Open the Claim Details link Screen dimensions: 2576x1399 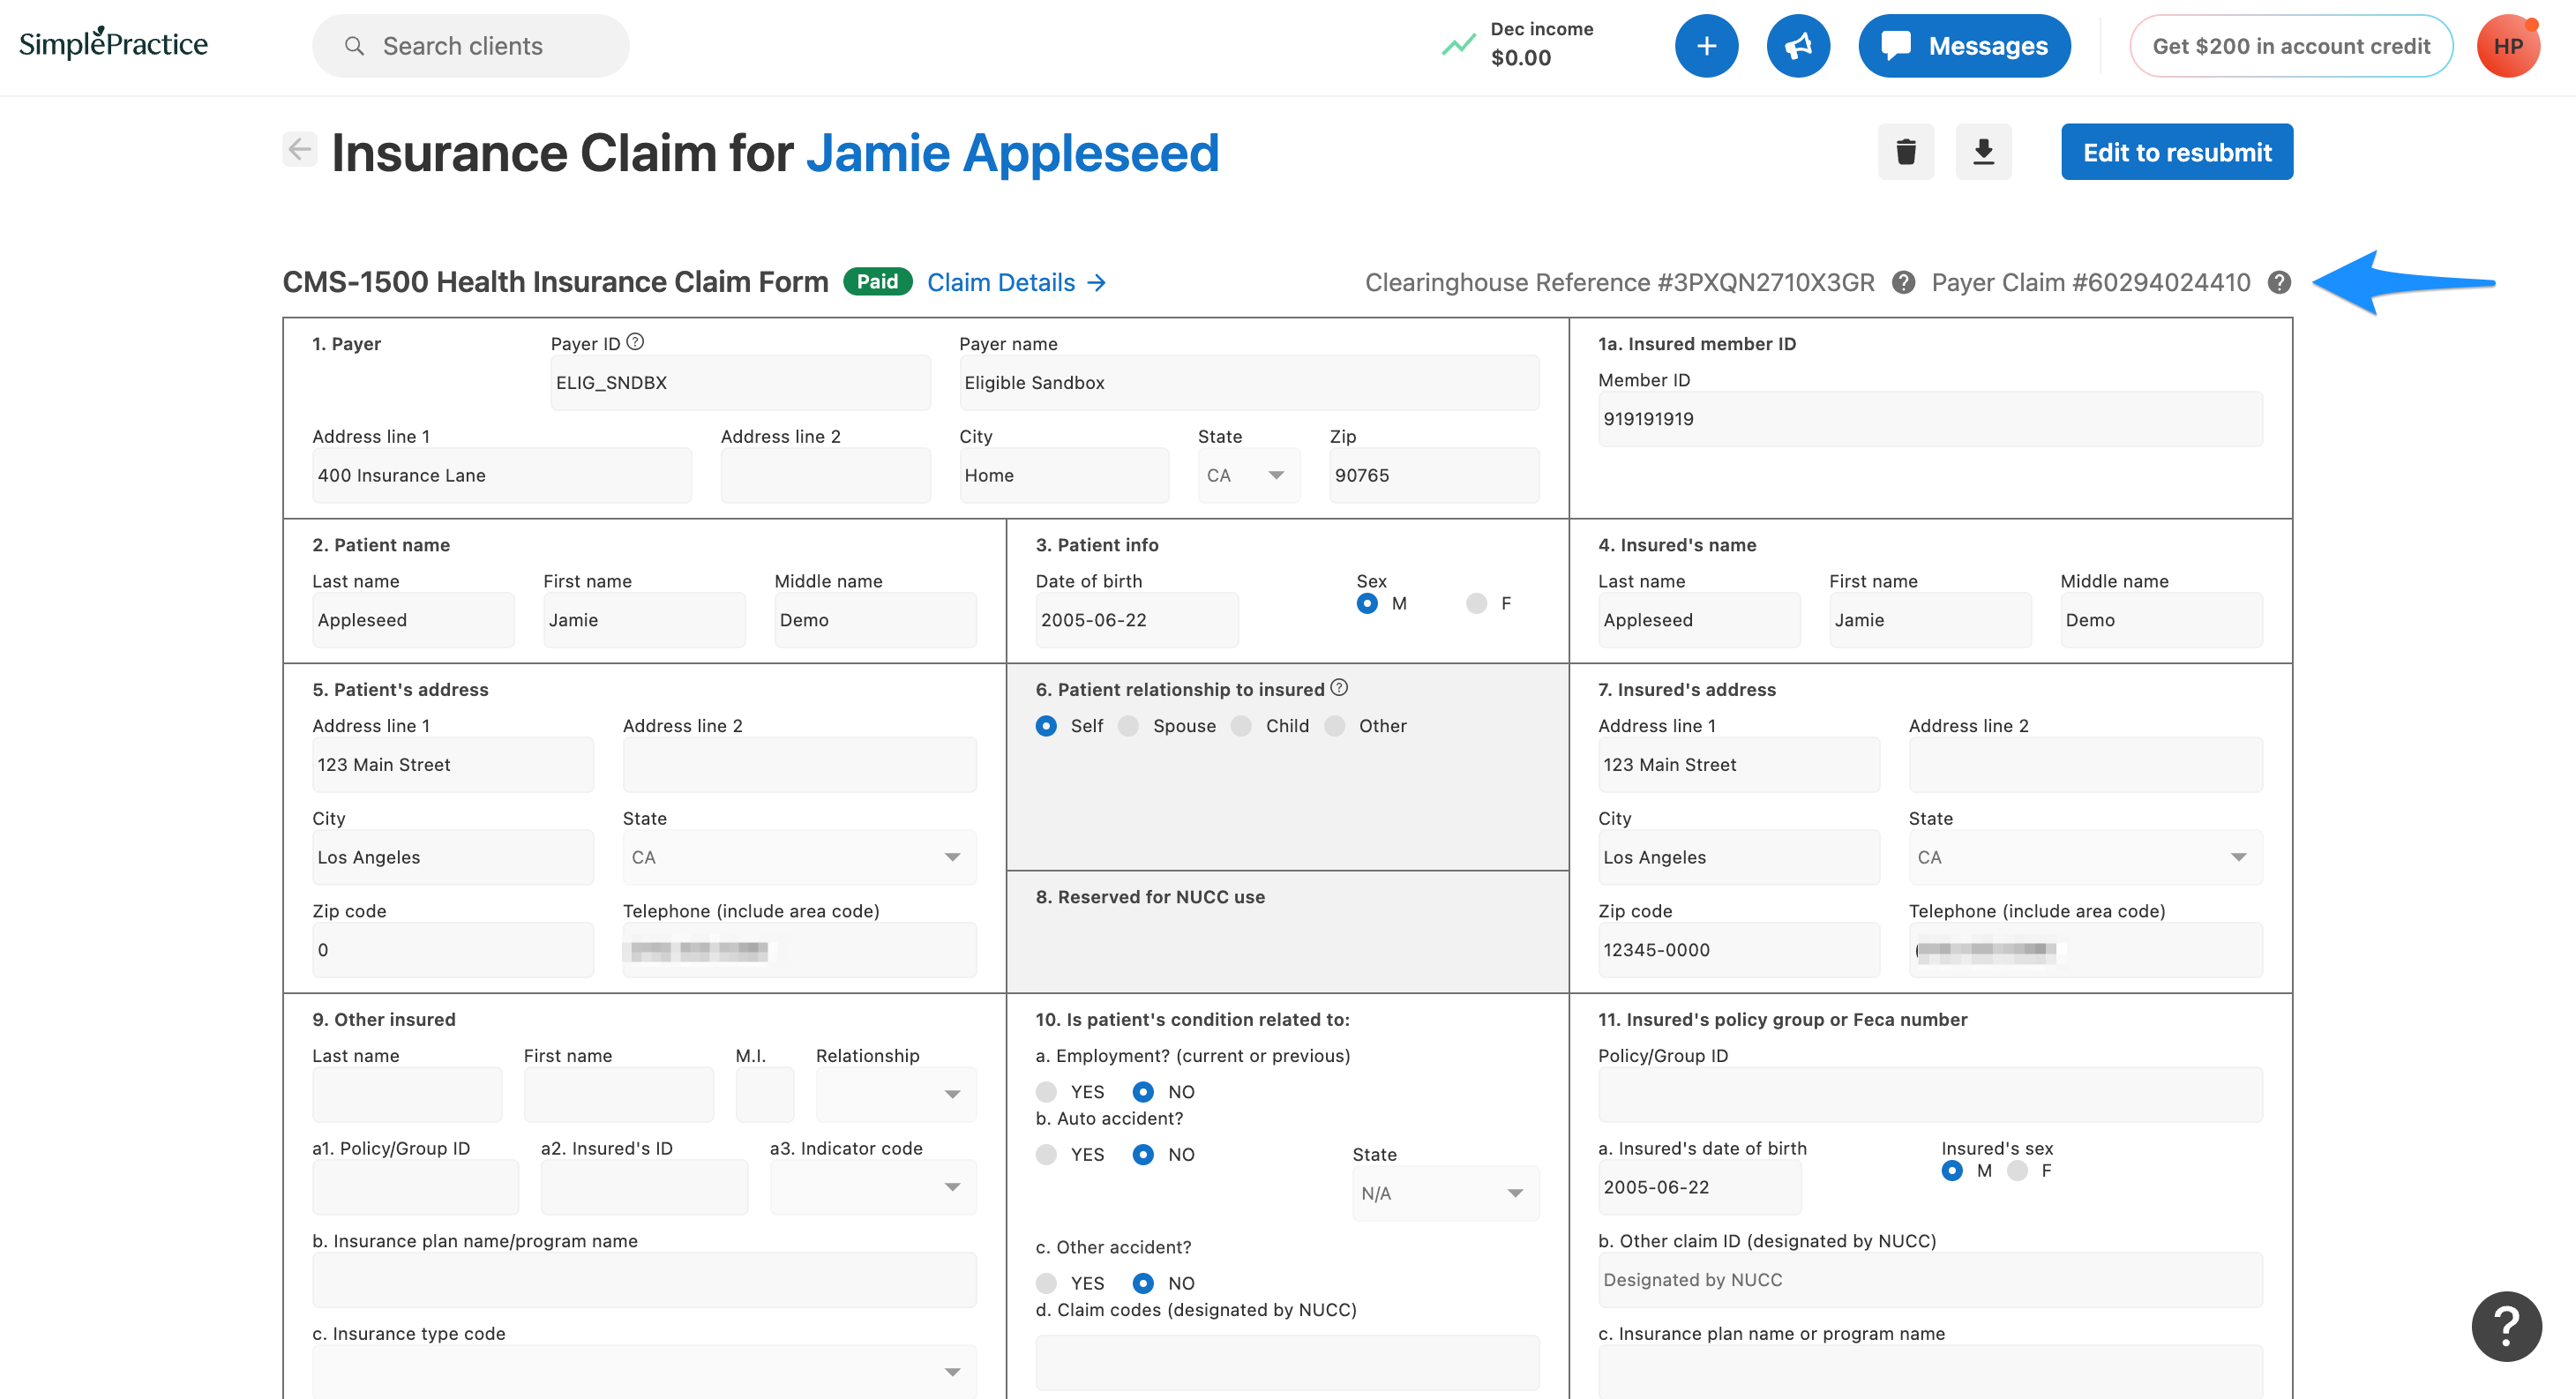(x=1003, y=282)
